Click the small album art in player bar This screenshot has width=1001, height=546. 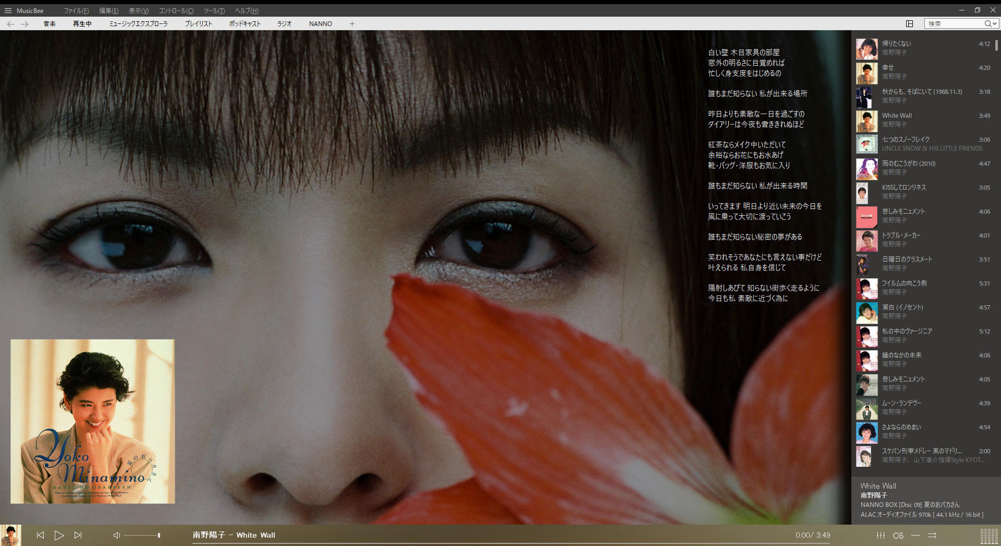10,536
